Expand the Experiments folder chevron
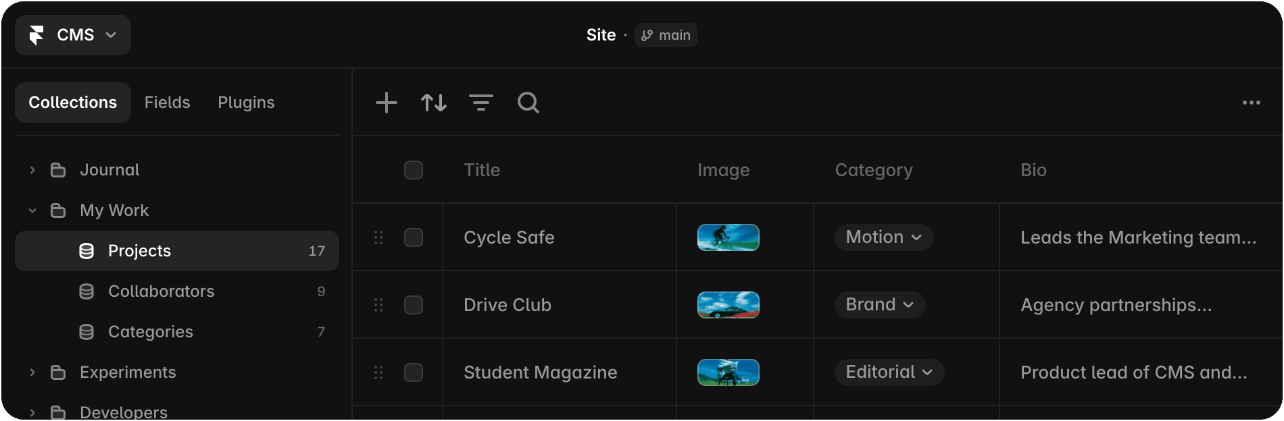The image size is (1284, 421). [32, 372]
